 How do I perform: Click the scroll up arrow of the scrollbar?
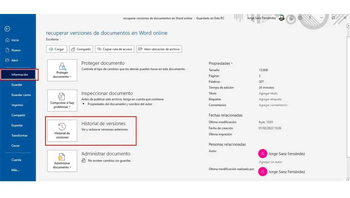[x=348, y=26]
